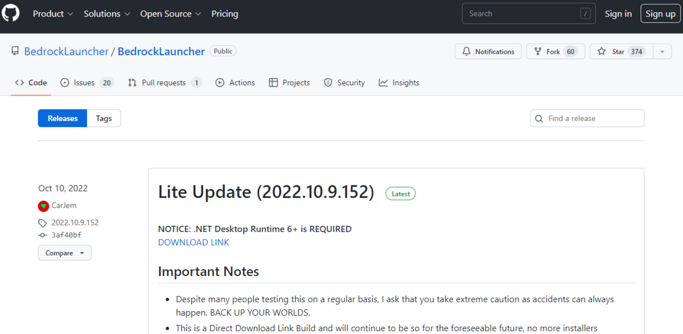Click the Notifications button

point(488,51)
